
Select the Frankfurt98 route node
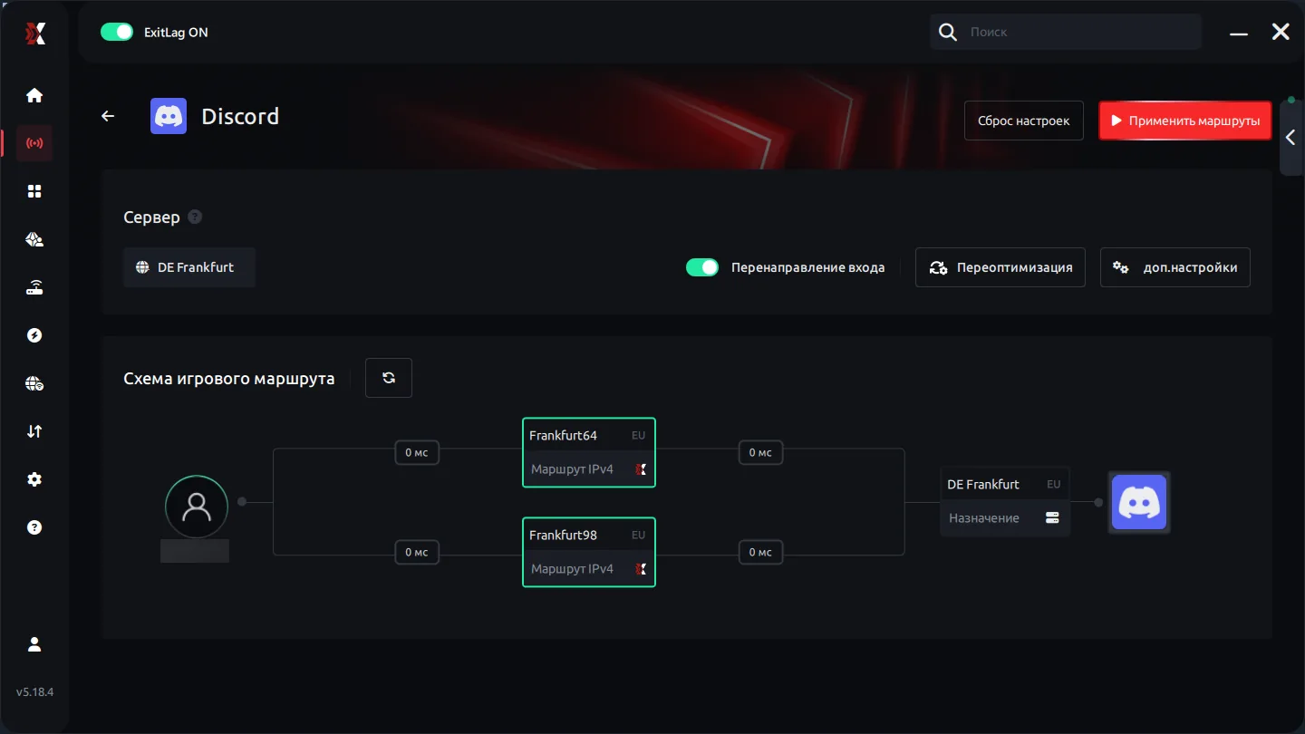click(589, 552)
